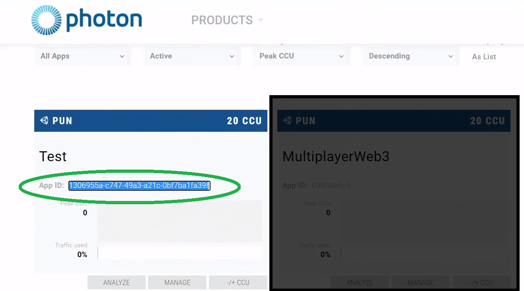The height and width of the screenshot is (291, 524).
Task: Click the MultiplayerWeb3 app title
Action: (336, 156)
